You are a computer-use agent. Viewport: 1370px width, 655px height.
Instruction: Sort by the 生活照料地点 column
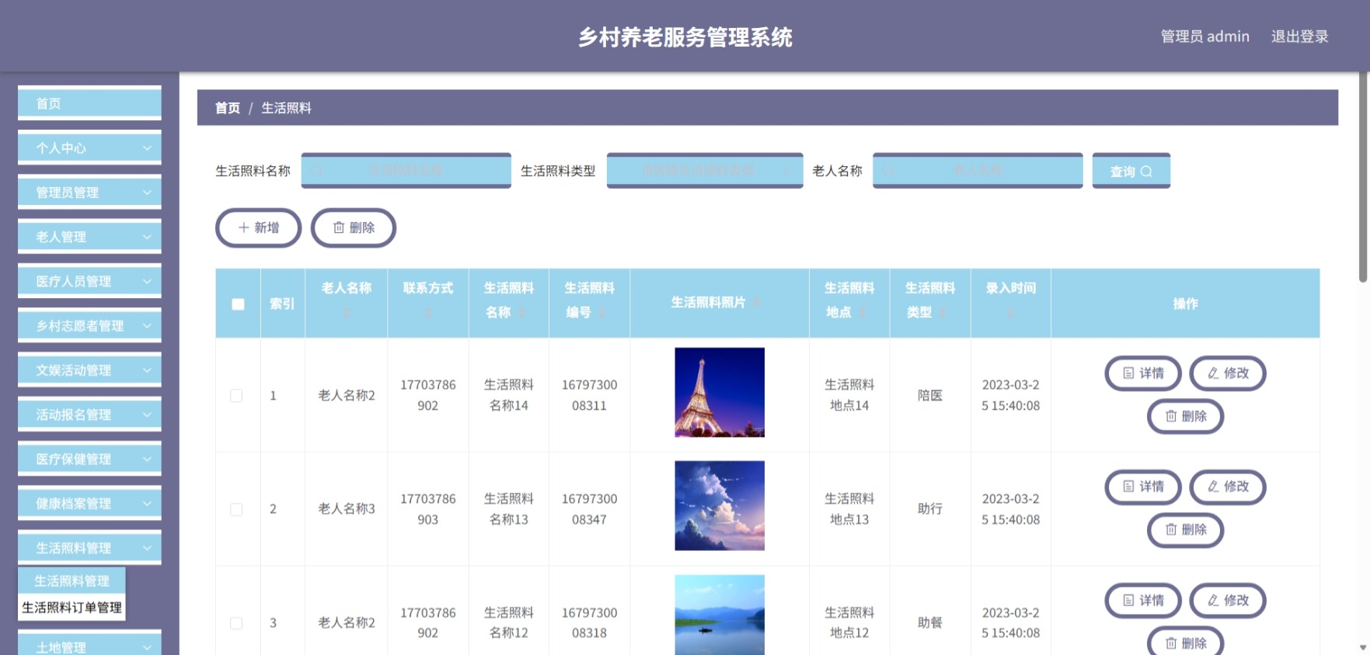tap(862, 313)
